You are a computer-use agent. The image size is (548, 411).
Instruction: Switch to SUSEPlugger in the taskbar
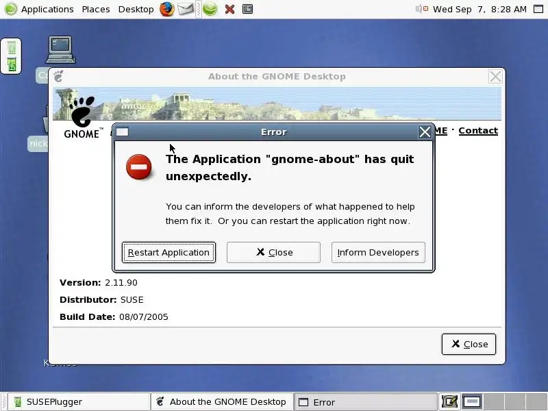tap(79, 402)
